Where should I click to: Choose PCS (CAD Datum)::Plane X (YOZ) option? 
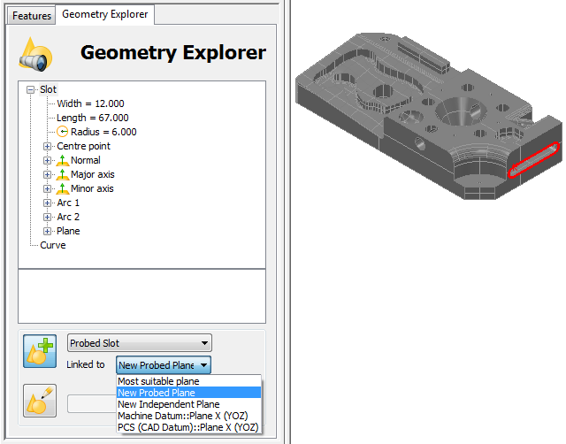click(188, 427)
